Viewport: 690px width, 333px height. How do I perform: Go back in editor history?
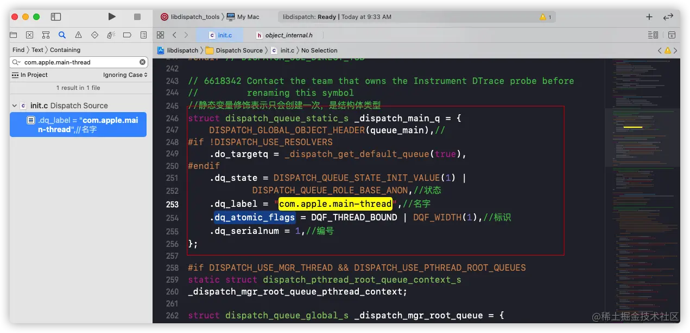(174, 35)
